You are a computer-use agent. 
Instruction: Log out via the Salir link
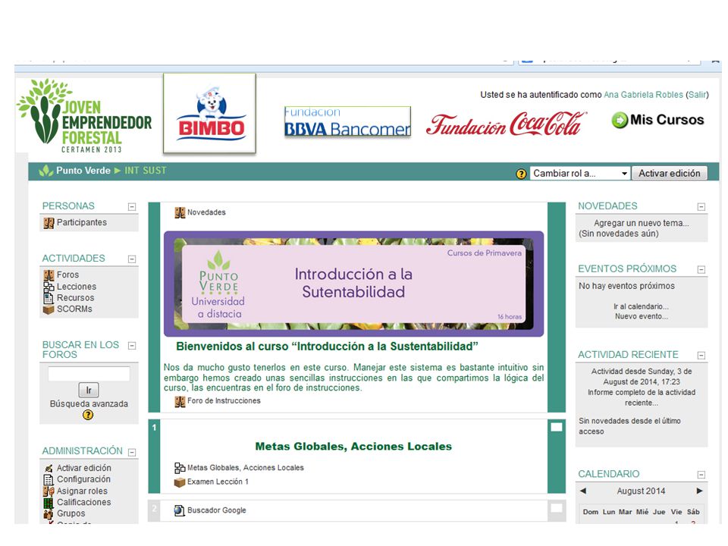point(697,95)
